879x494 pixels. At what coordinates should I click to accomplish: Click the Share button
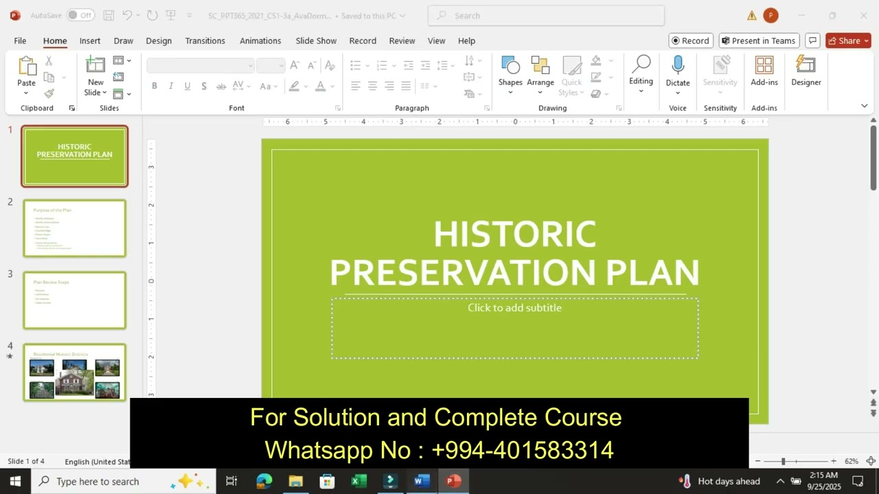(x=848, y=40)
